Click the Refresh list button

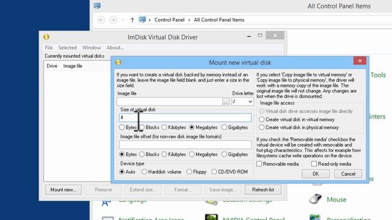click(x=263, y=190)
